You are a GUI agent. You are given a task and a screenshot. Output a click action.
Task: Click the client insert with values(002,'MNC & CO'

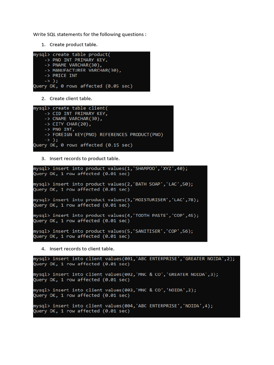coord(126,274)
